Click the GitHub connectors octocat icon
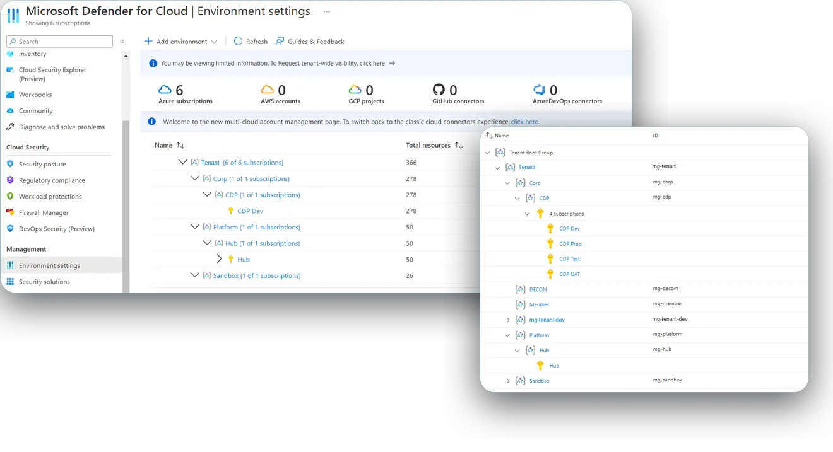Screen dimensions: 833x452 point(439,90)
